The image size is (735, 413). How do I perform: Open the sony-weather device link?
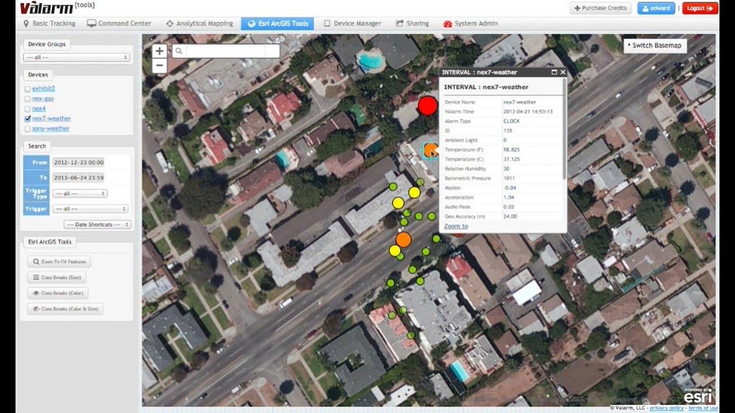pos(51,128)
